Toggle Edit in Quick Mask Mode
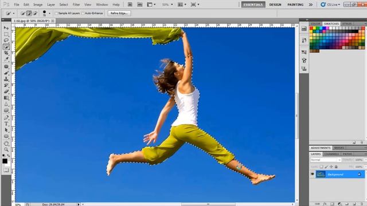 6,171
